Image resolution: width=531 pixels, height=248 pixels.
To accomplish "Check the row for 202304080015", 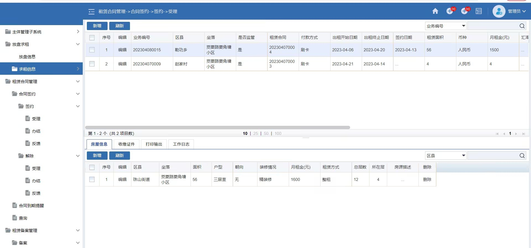I will click(x=92, y=50).
